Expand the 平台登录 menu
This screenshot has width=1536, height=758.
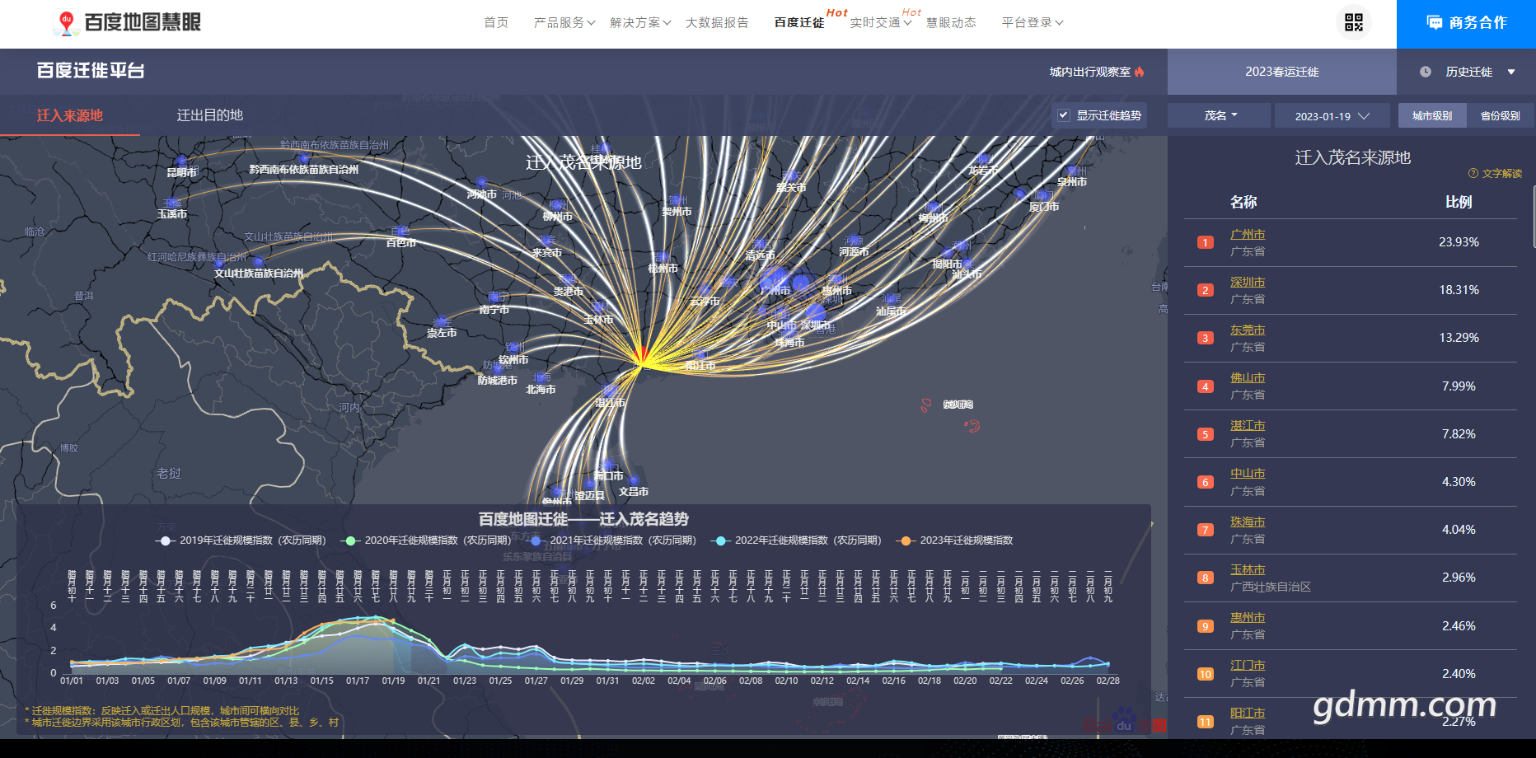(1033, 23)
